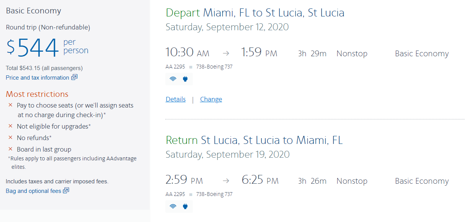
Task: Click the arrow between 2:59 PM and 6:25 PM
Action: (226, 181)
